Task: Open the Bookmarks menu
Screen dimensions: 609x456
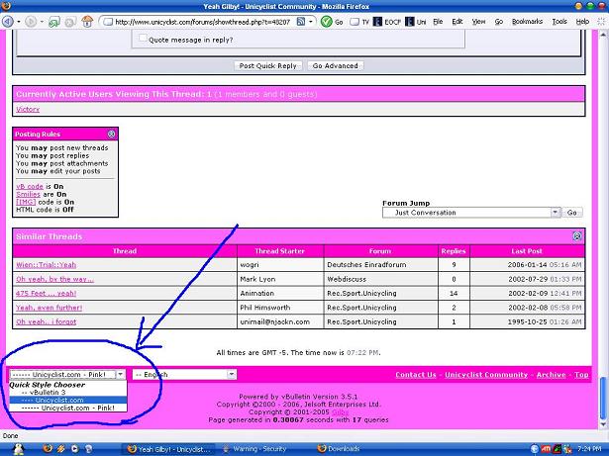Action: (x=527, y=21)
